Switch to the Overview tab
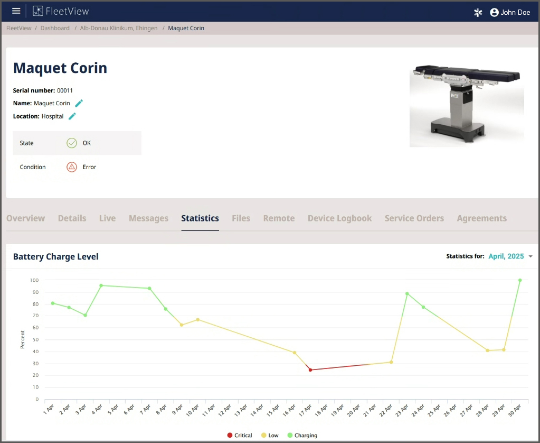 click(26, 218)
